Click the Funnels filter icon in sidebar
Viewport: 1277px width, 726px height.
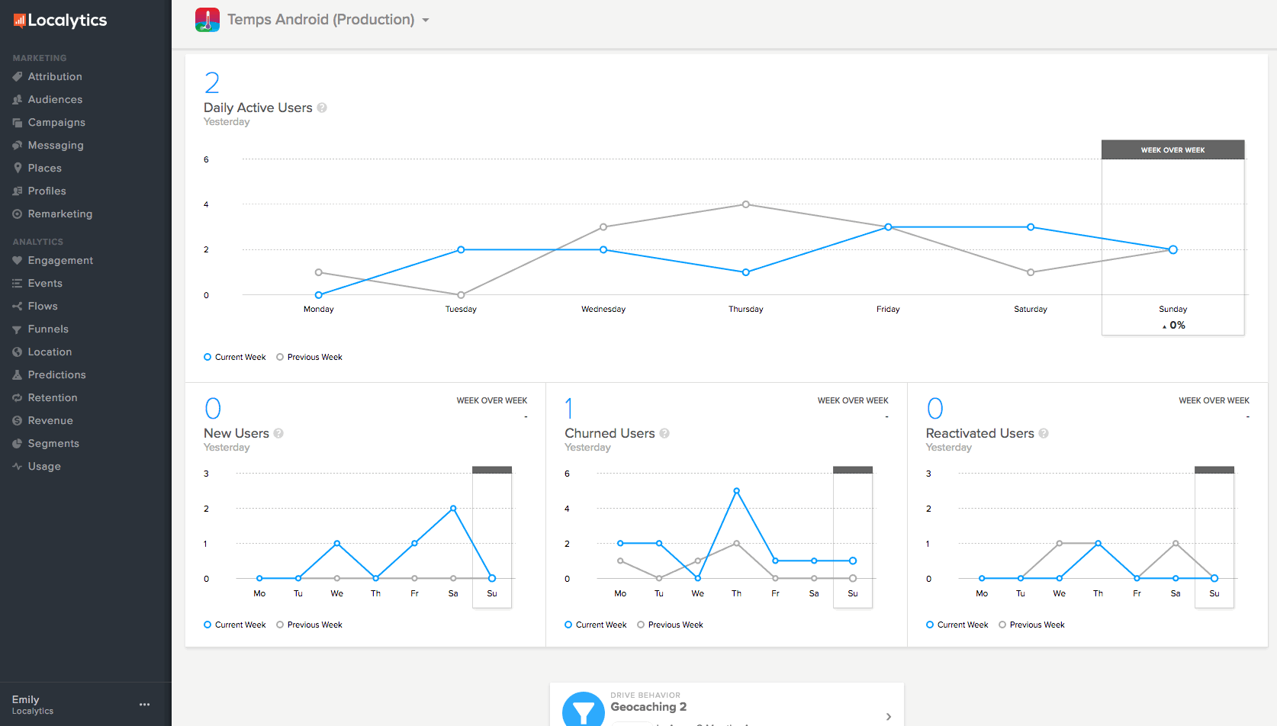(x=17, y=329)
